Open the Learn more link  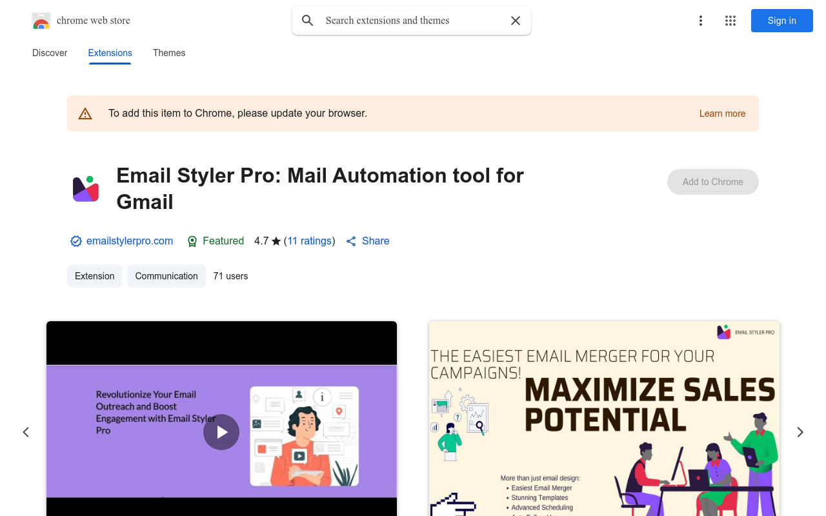coord(722,114)
